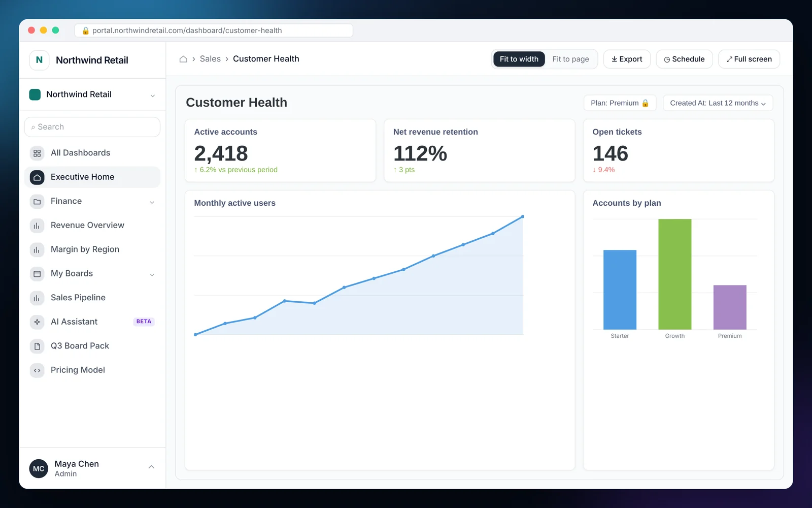Click the lock icon on the Plan filter

(x=645, y=103)
